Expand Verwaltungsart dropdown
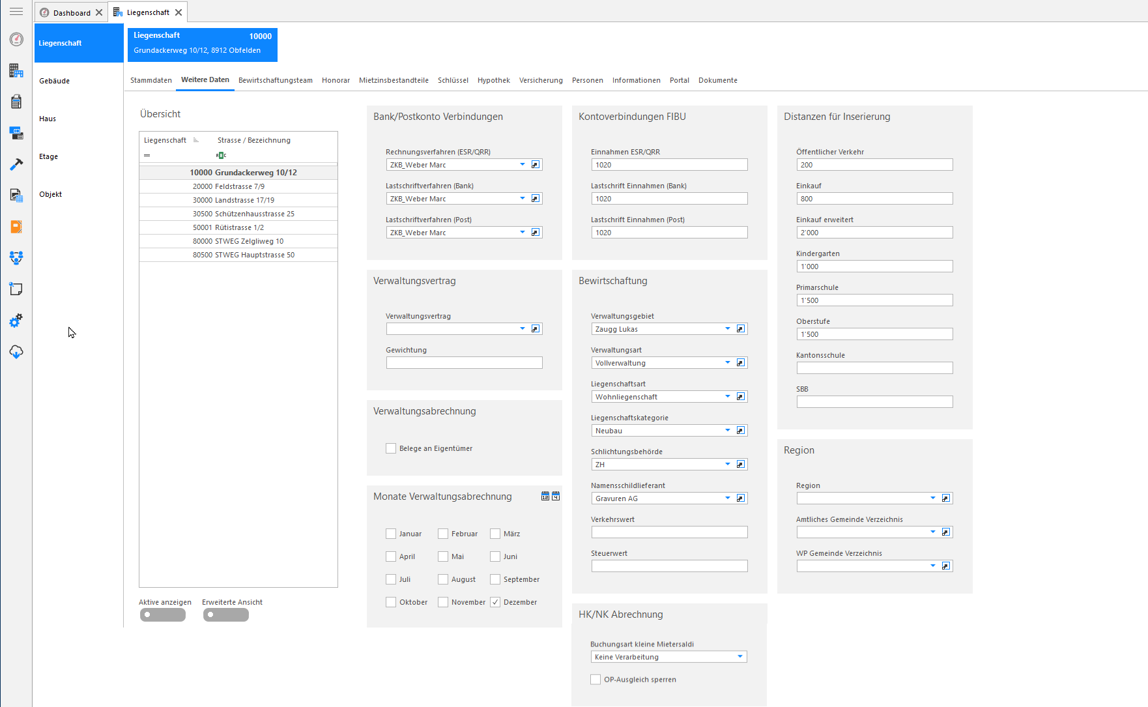The width and height of the screenshot is (1148, 707). point(728,363)
